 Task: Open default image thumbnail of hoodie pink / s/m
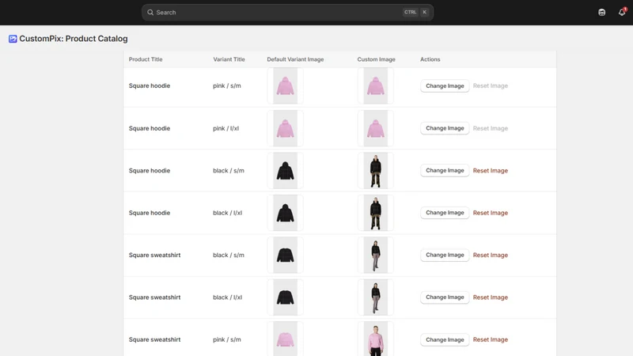285,85
